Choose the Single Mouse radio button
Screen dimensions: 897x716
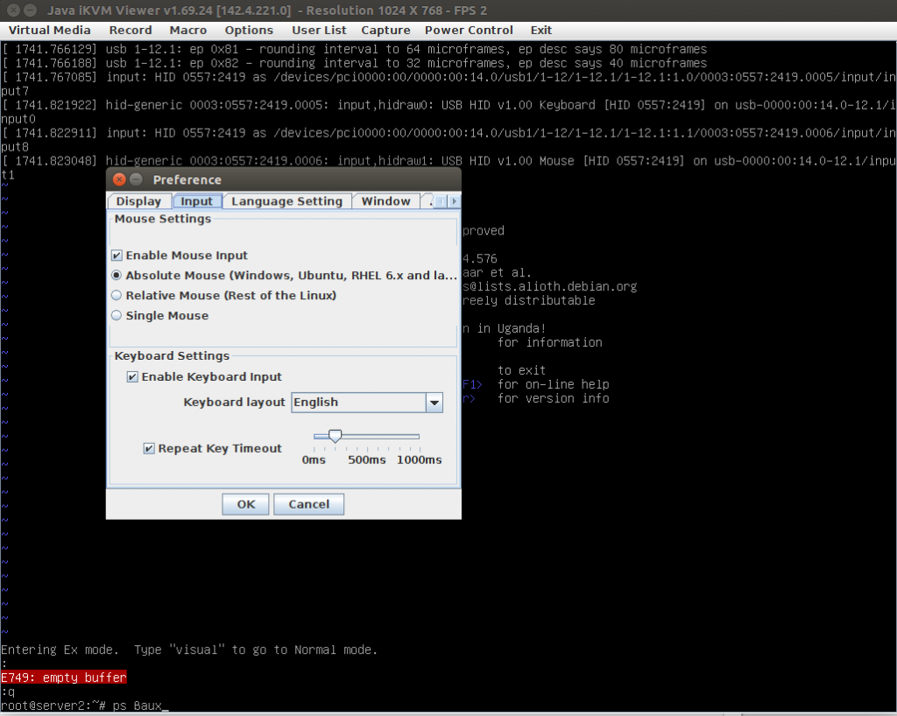(x=117, y=316)
